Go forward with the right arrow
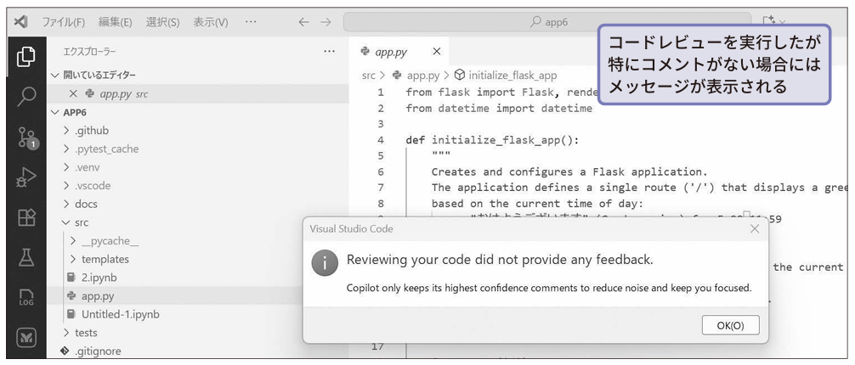This screenshot has height=365, width=855. 326,22
